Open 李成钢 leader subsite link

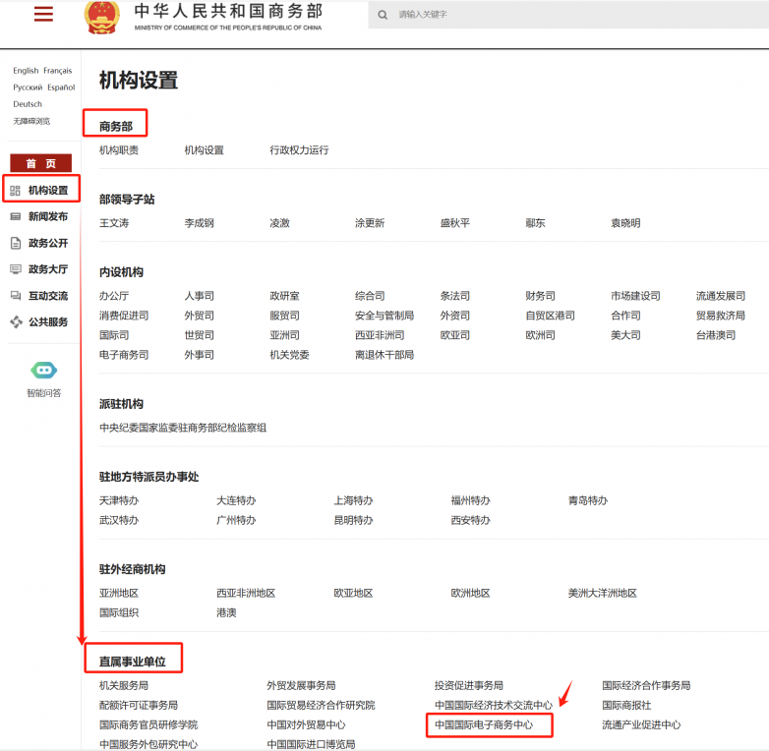199,223
